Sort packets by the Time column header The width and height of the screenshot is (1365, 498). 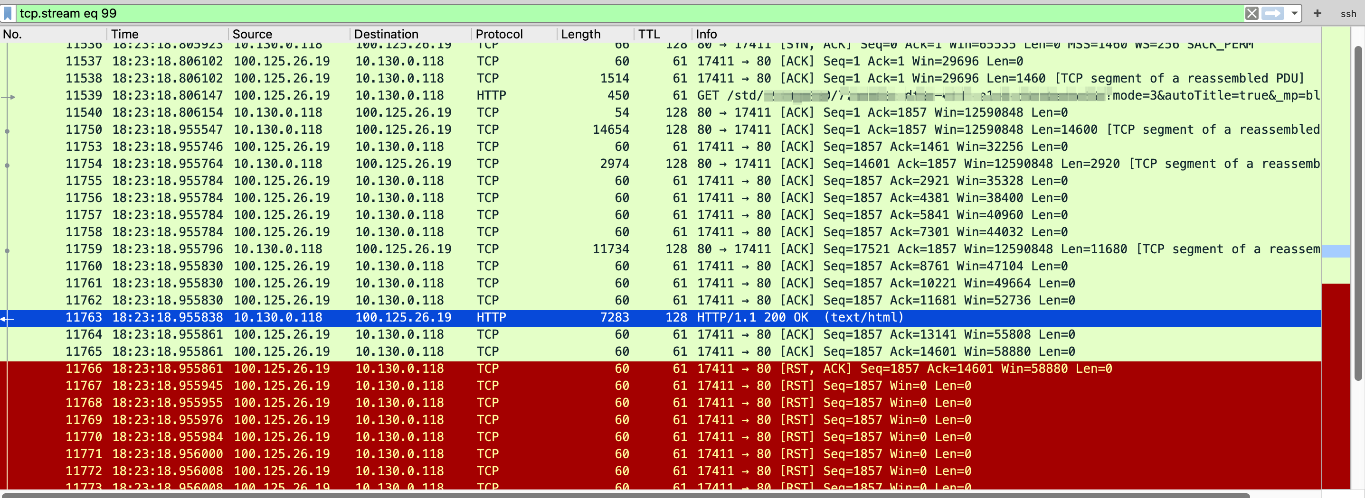[x=124, y=35]
